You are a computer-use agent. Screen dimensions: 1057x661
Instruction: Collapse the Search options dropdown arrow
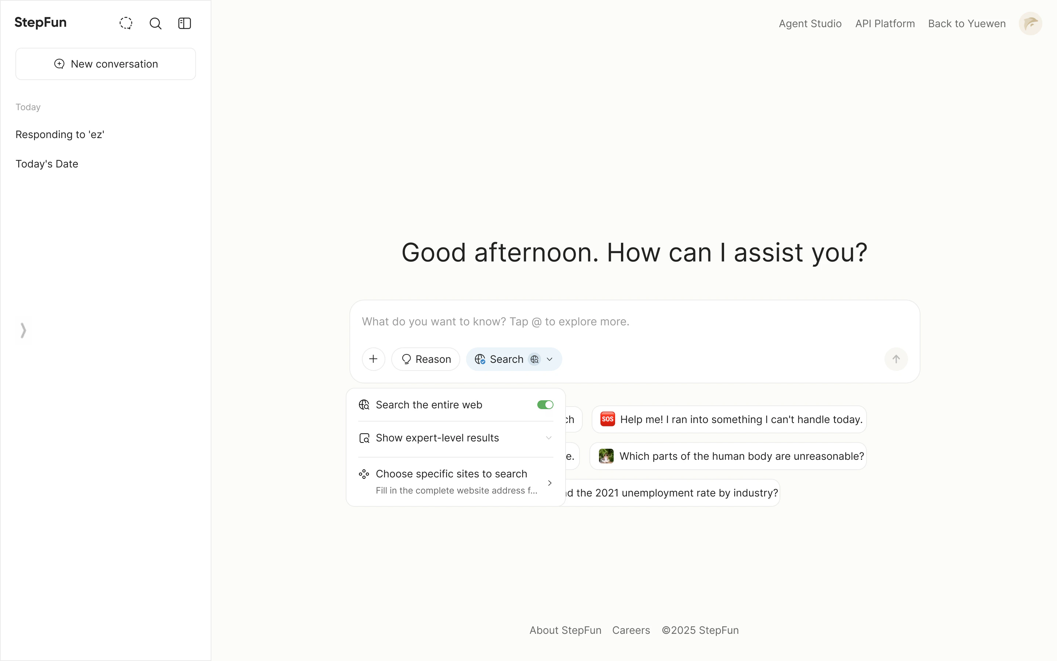(550, 359)
